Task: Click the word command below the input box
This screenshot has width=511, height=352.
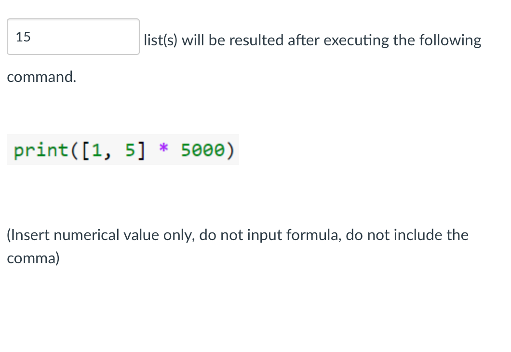Action: [41, 77]
